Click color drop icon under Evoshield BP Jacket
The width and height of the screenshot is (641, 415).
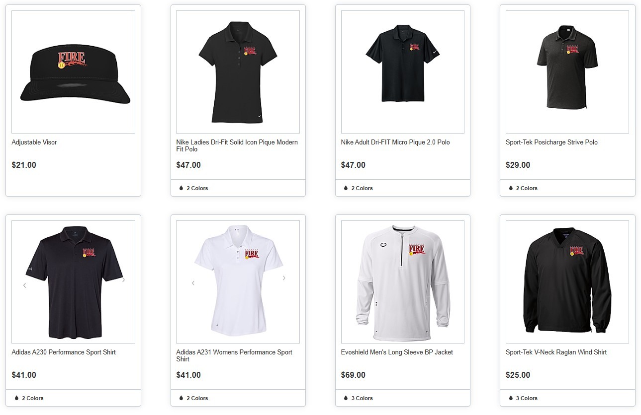(x=346, y=398)
